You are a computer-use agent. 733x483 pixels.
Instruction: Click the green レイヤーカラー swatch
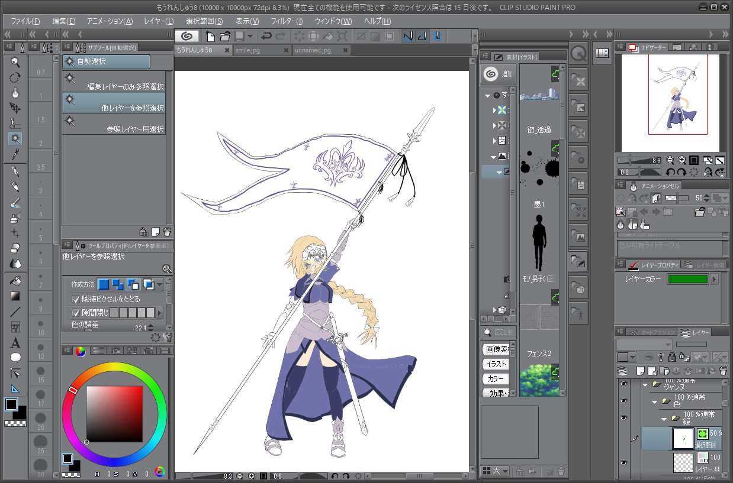[x=687, y=279]
